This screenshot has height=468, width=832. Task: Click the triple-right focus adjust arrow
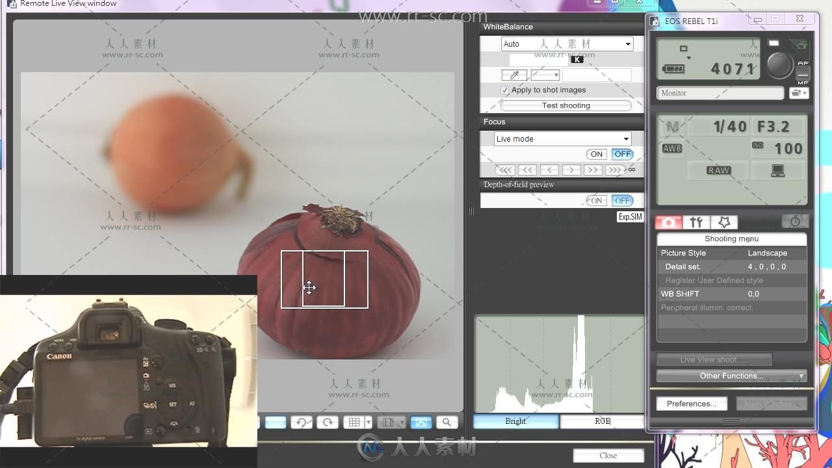click(x=614, y=170)
